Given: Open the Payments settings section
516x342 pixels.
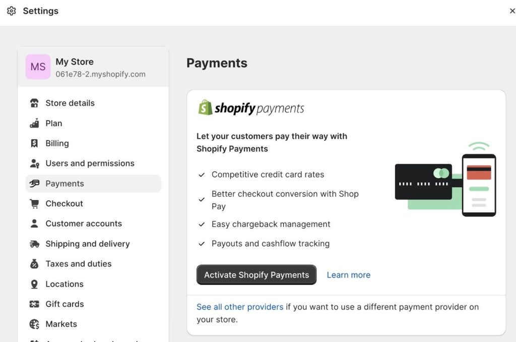Looking at the screenshot, I should coord(64,184).
